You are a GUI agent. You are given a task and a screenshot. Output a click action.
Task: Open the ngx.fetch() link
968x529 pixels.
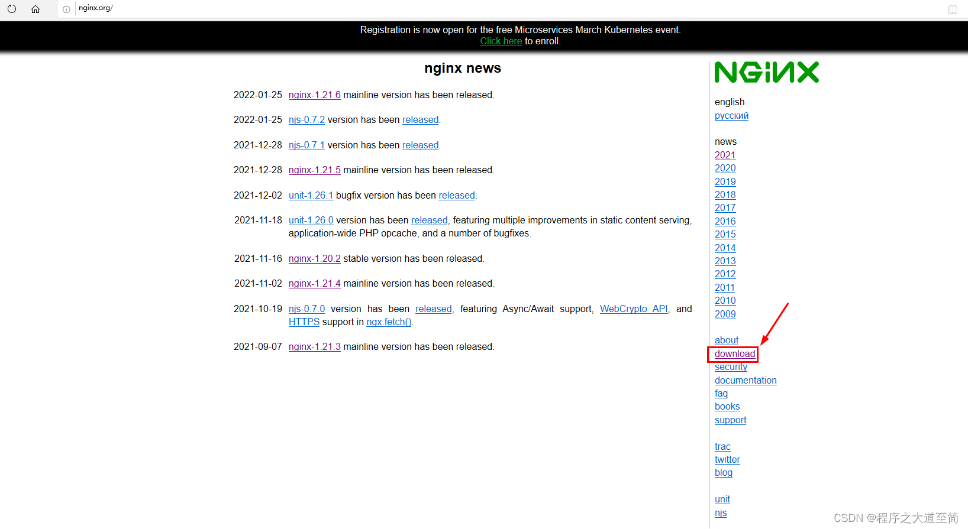click(389, 322)
